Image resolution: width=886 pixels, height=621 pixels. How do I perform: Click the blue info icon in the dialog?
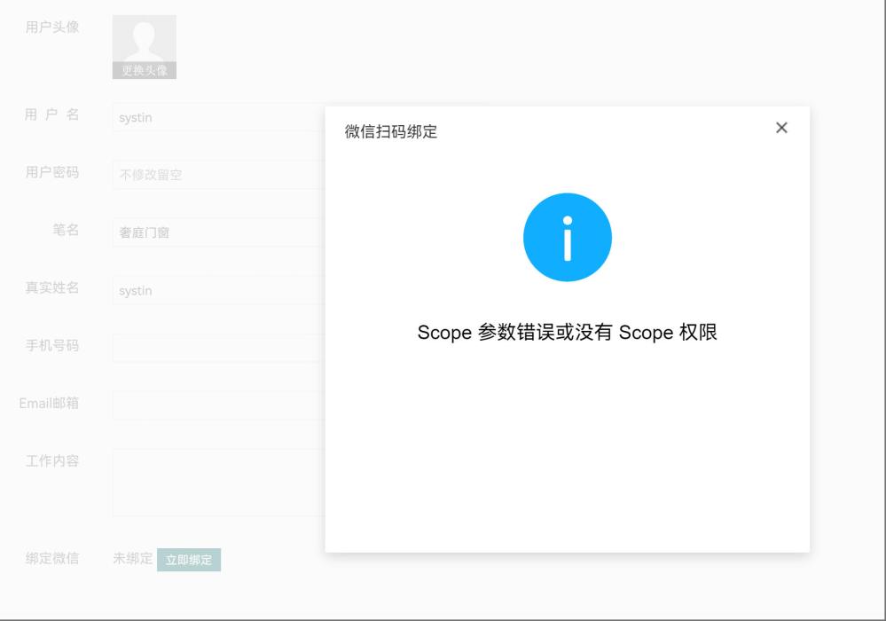point(568,238)
